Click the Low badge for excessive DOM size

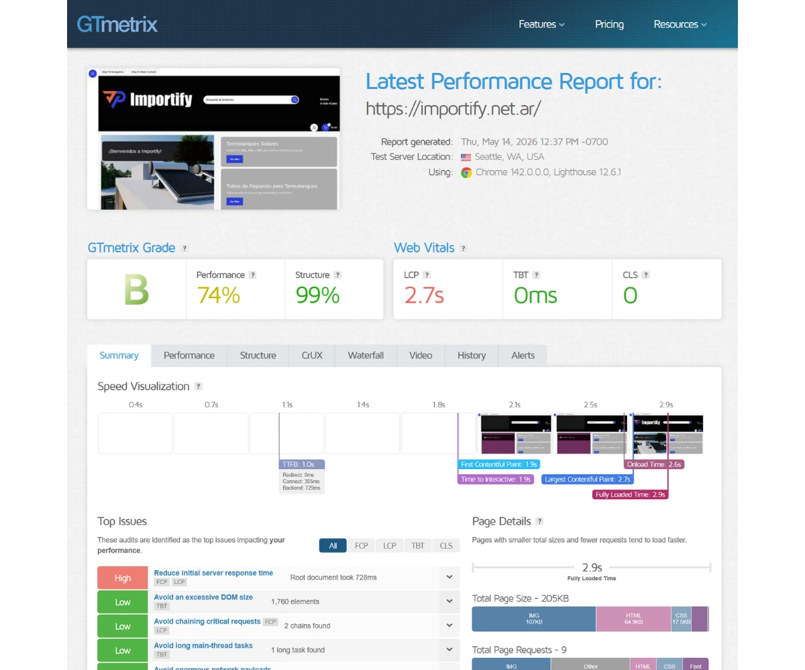pos(123,602)
